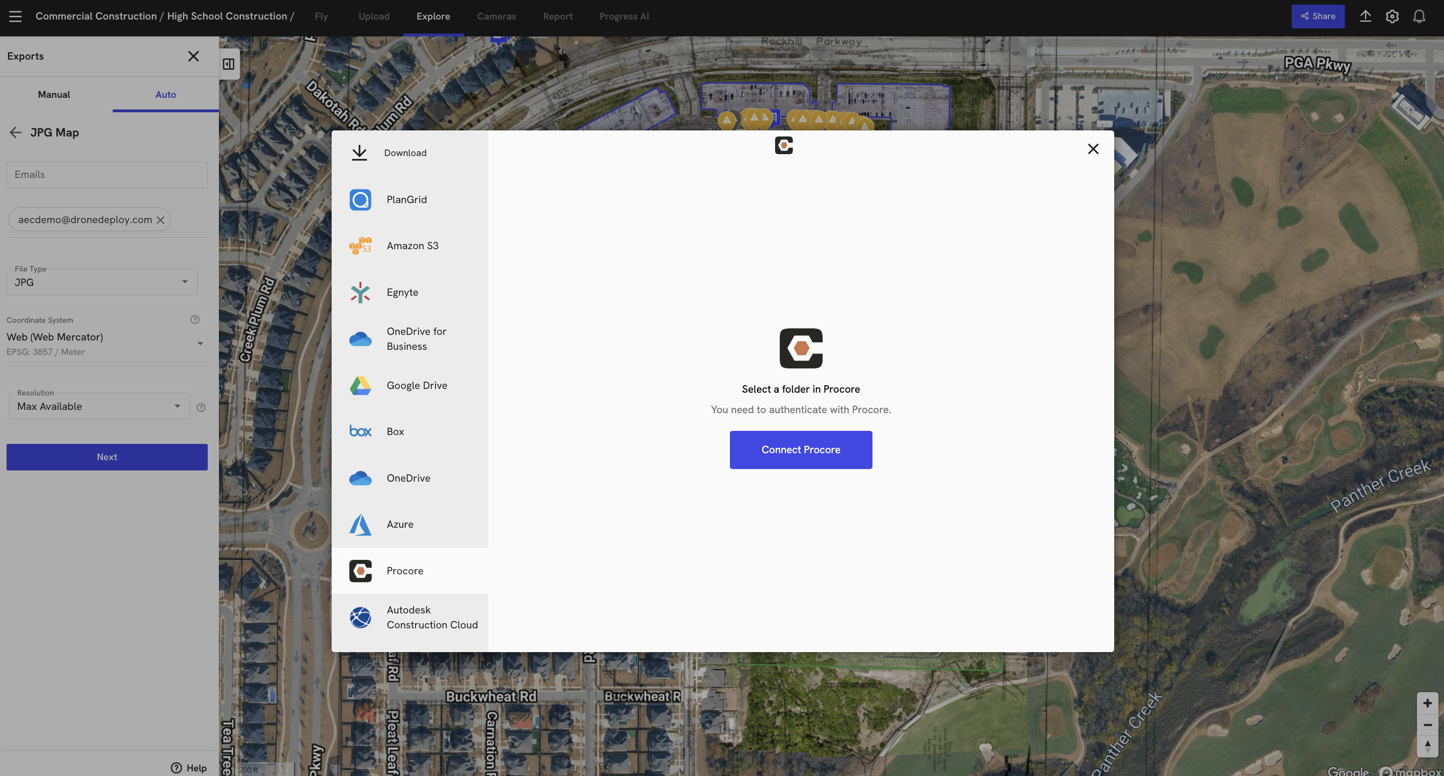
Task: Open settings gear in top bar
Action: tap(1392, 16)
